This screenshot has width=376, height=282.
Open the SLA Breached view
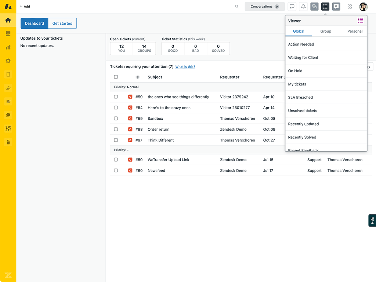coord(326,97)
